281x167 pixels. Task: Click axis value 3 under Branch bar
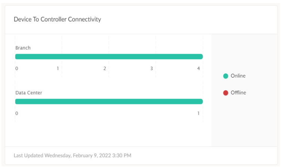tap(152, 69)
